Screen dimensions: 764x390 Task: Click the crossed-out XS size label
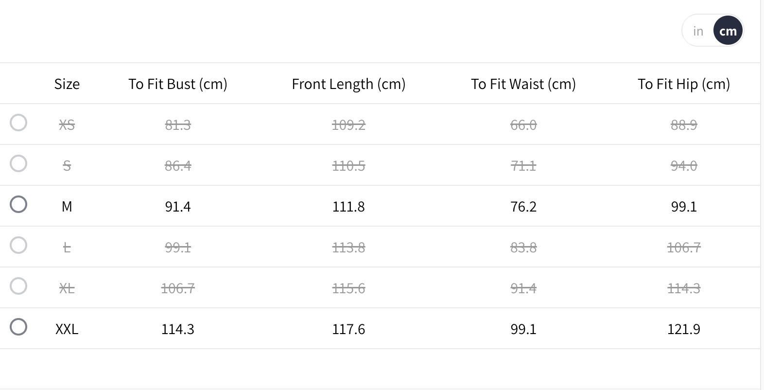[x=67, y=125]
